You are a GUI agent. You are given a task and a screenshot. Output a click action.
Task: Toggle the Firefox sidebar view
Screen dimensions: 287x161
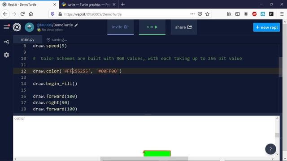pos(237,14)
